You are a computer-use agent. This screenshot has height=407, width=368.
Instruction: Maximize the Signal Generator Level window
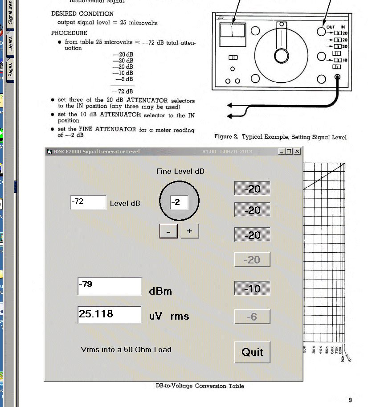click(x=289, y=152)
